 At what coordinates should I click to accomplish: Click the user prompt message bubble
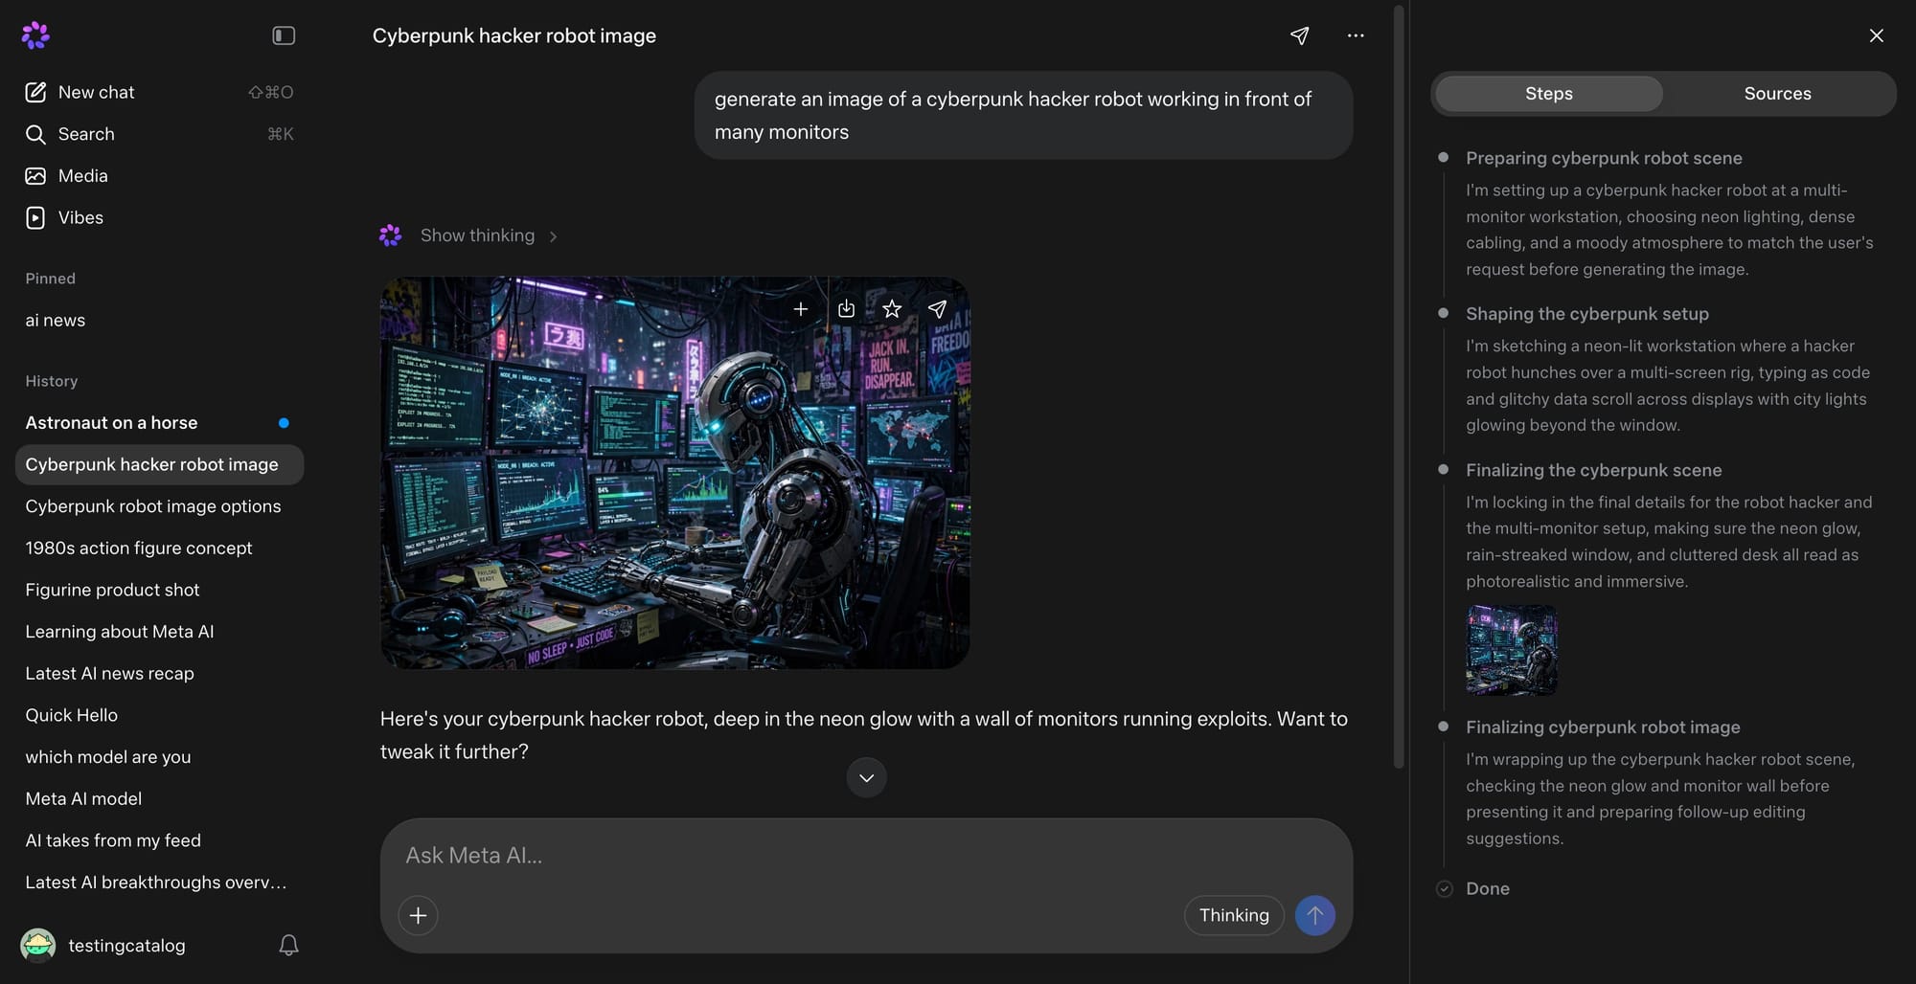point(1023,115)
